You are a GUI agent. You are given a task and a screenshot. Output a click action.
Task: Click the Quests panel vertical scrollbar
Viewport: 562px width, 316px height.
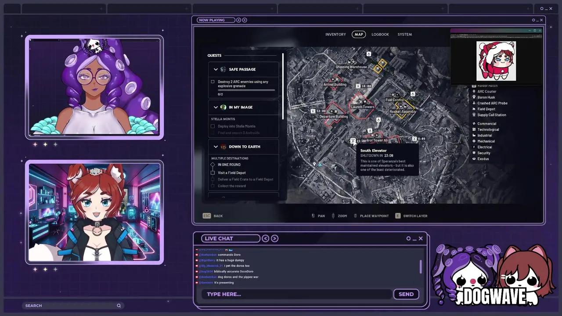283,86
